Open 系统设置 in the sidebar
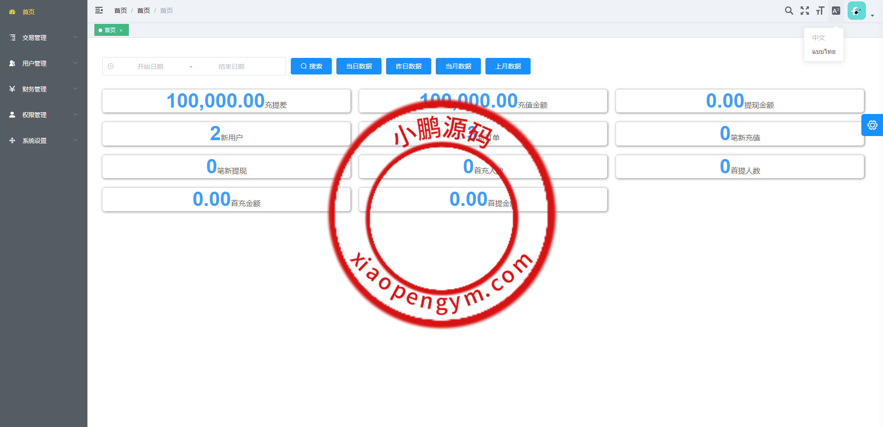Screen dimensions: 883x427 tap(43, 141)
